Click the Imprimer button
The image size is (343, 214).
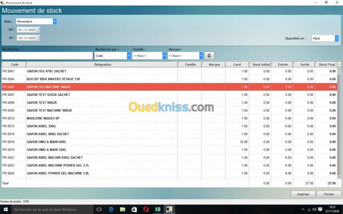(303, 194)
